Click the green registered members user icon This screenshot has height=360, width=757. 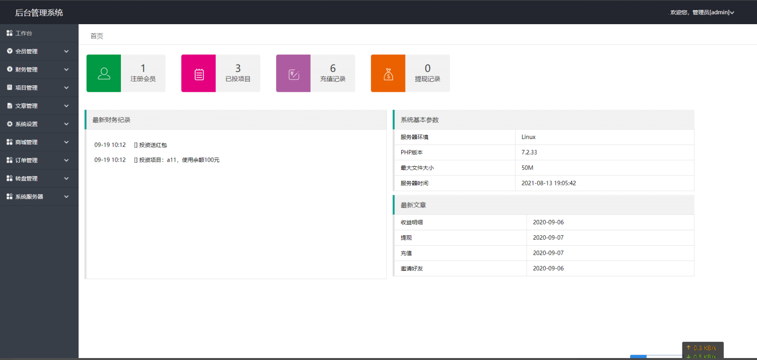tap(104, 73)
